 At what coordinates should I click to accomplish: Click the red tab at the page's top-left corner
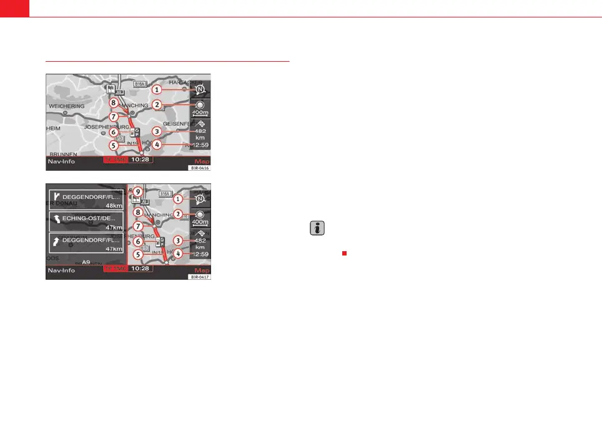pyautogui.click(x=14, y=9)
